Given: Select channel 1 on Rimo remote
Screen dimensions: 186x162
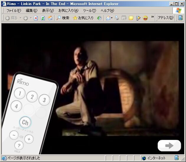Looking at the screenshot, I should (x=20, y=93).
